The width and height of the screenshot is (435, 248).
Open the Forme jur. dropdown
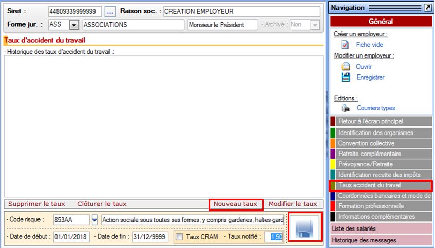74,25
